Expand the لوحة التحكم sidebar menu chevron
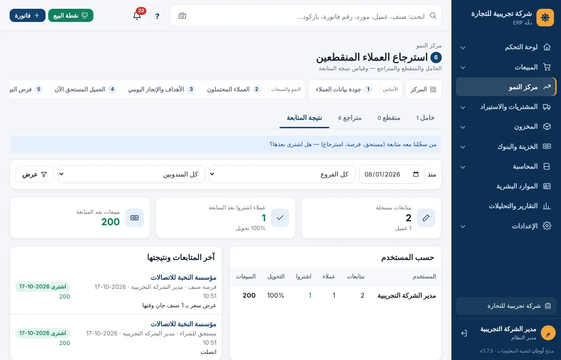The height and width of the screenshot is (360, 561). (463, 47)
